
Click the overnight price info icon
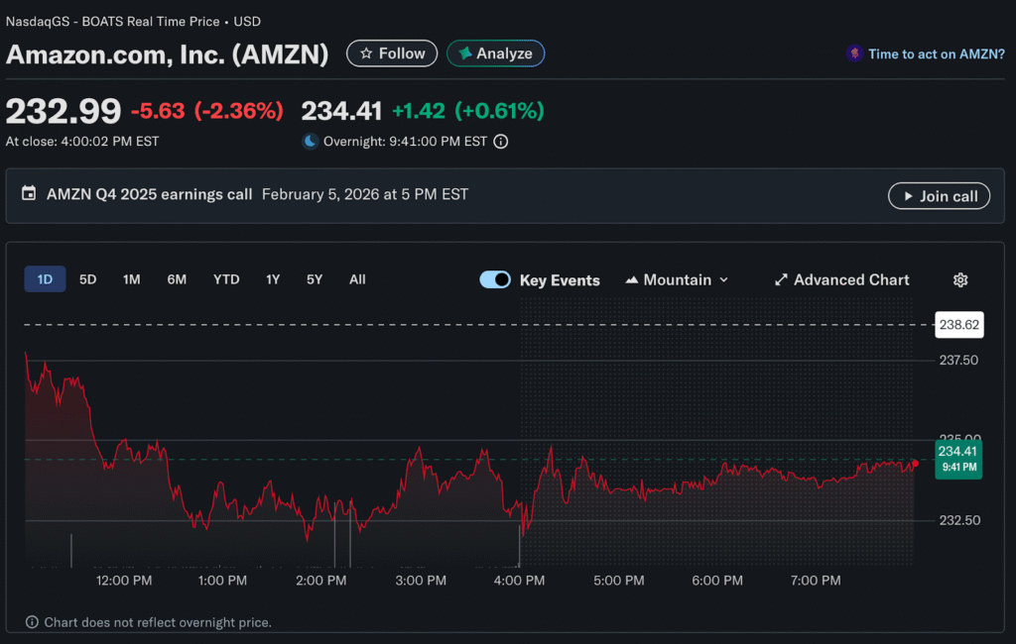click(501, 142)
